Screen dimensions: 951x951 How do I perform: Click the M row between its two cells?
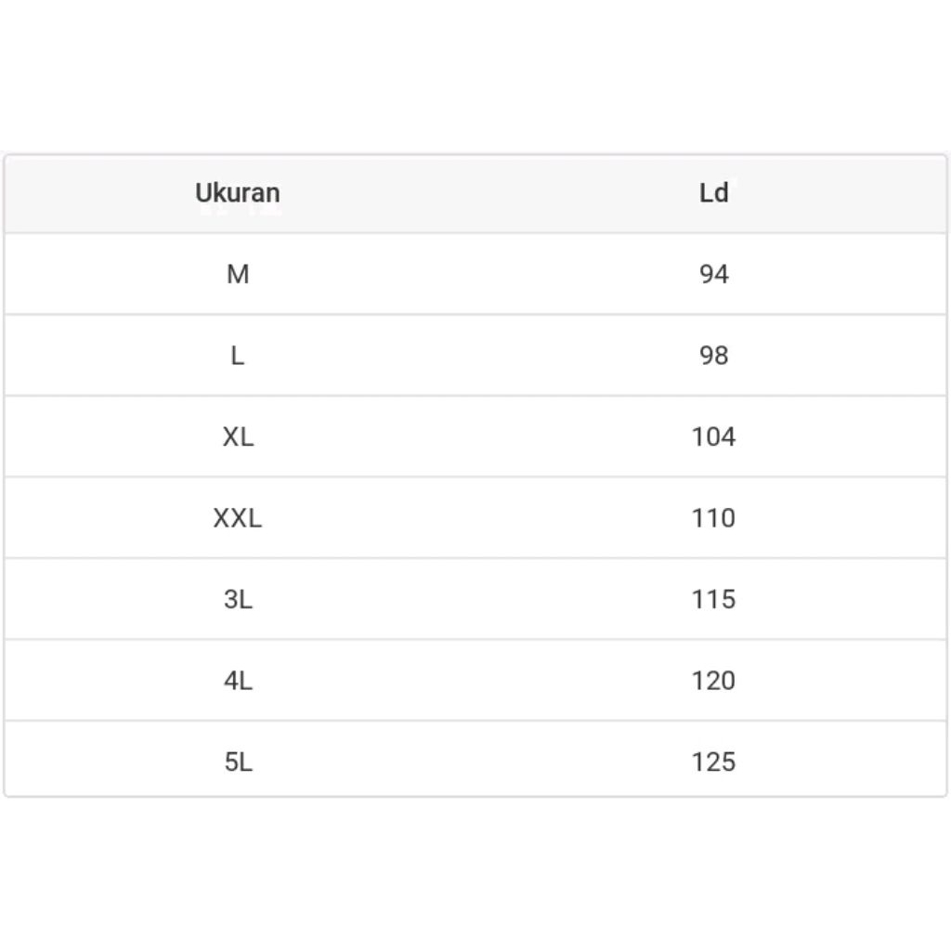475,274
